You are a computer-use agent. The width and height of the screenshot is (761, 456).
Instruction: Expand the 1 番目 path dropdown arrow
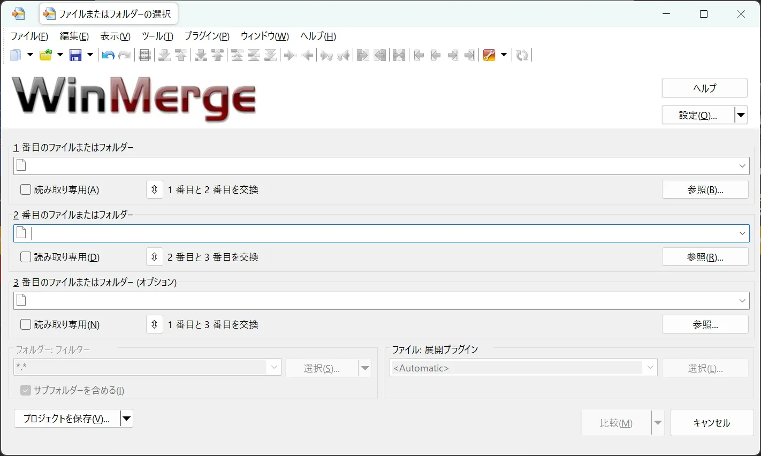pos(742,166)
